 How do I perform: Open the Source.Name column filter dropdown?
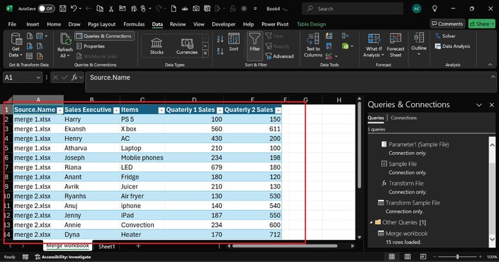[60, 110]
